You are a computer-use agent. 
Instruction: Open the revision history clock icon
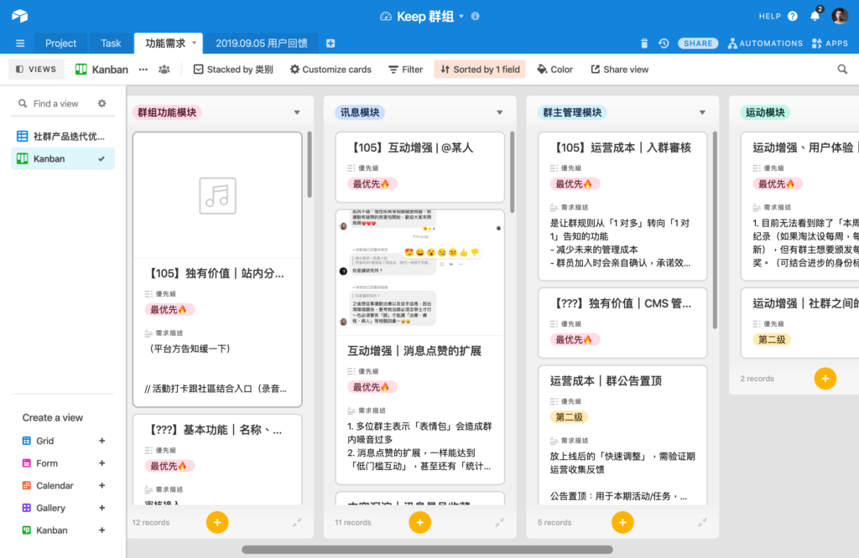click(664, 44)
